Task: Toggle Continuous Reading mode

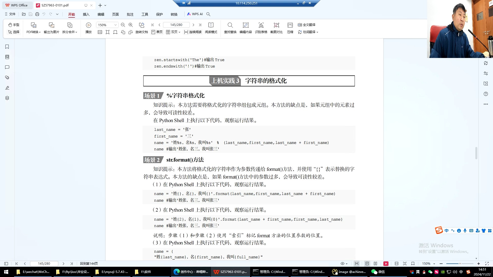Action: (x=193, y=32)
